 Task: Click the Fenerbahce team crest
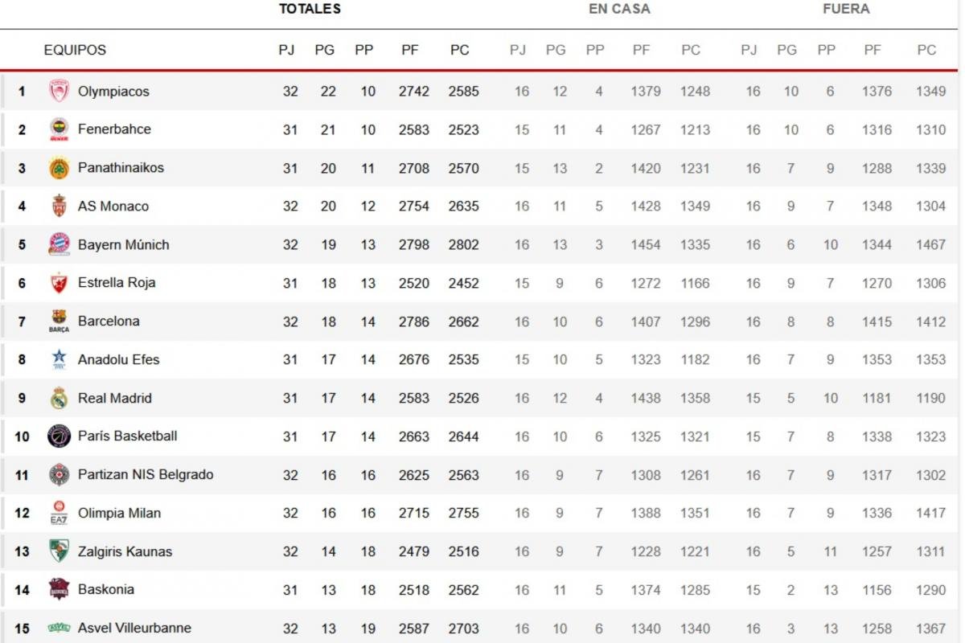tap(59, 129)
